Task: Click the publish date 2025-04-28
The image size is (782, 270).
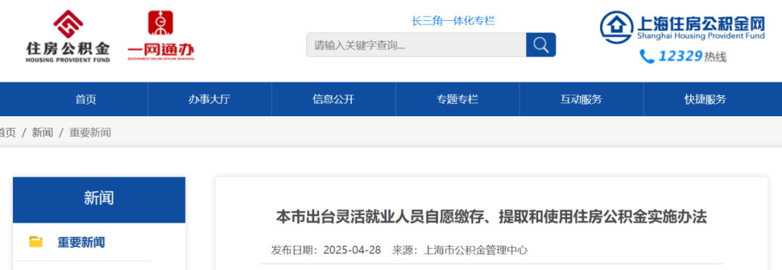Action: 352,250
